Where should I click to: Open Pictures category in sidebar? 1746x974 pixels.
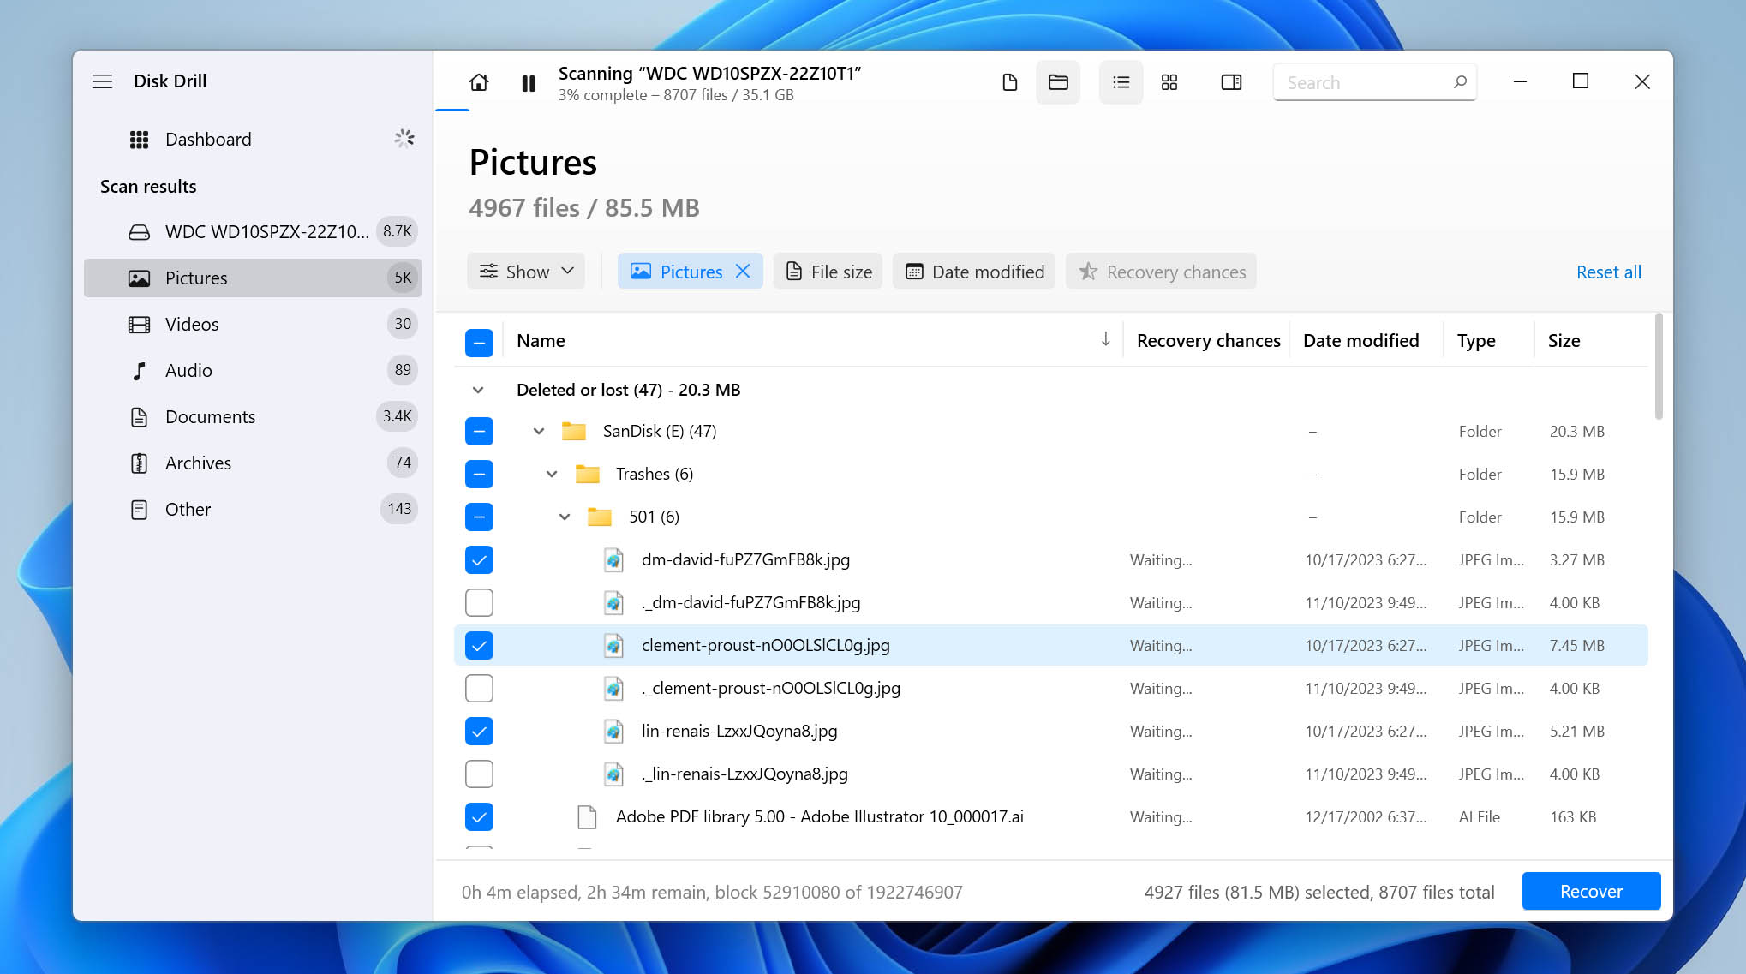(254, 278)
